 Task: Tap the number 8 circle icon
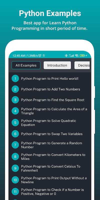point(15,157)
